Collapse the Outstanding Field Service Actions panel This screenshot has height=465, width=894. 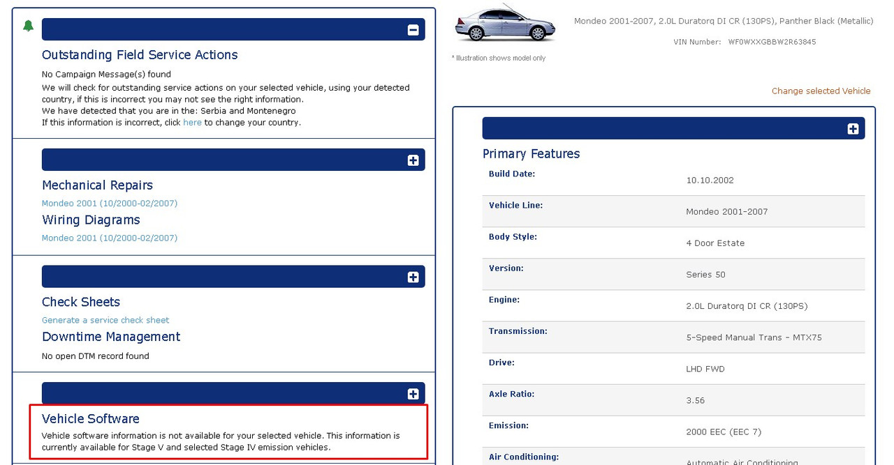413,29
